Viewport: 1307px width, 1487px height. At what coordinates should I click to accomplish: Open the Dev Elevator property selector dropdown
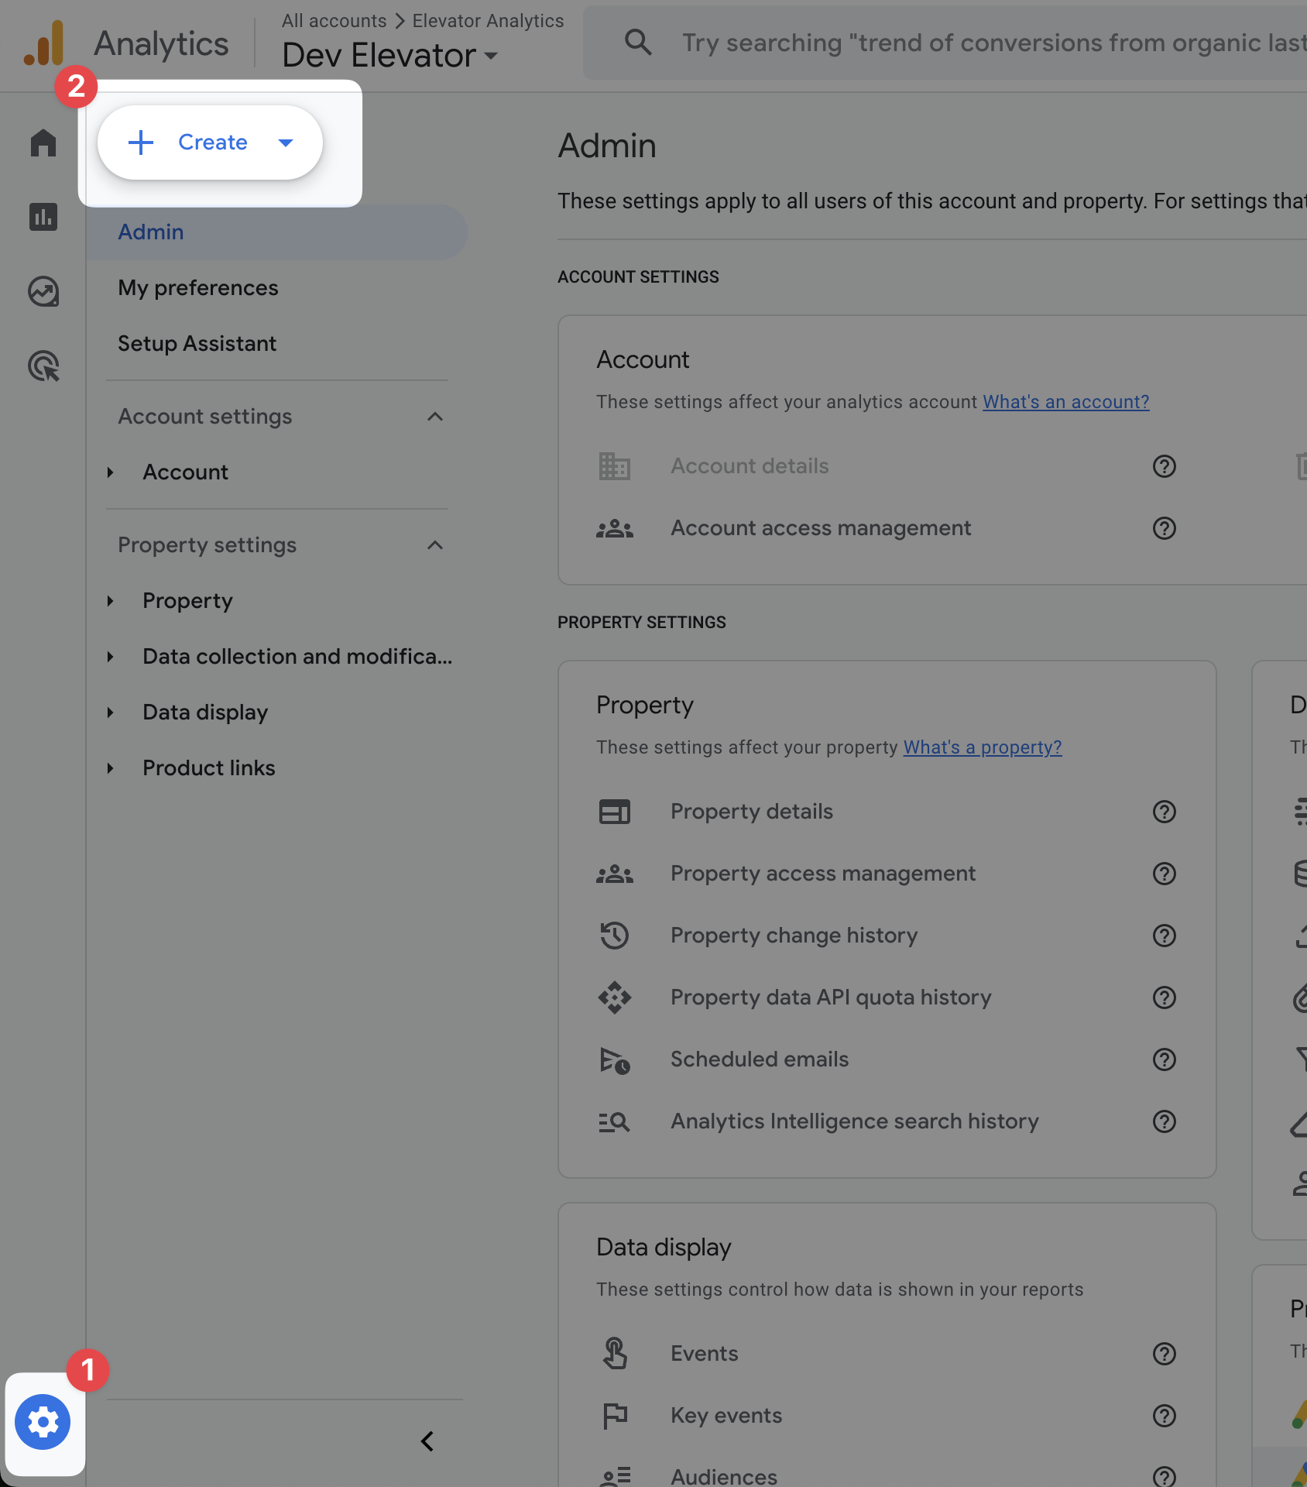pyautogui.click(x=390, y=56)
